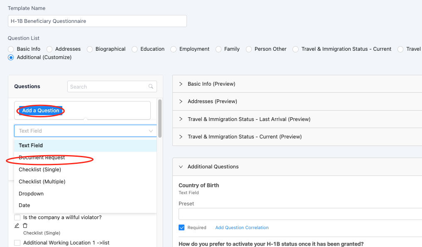Collapse the Additional Questions section

[181, 167]
